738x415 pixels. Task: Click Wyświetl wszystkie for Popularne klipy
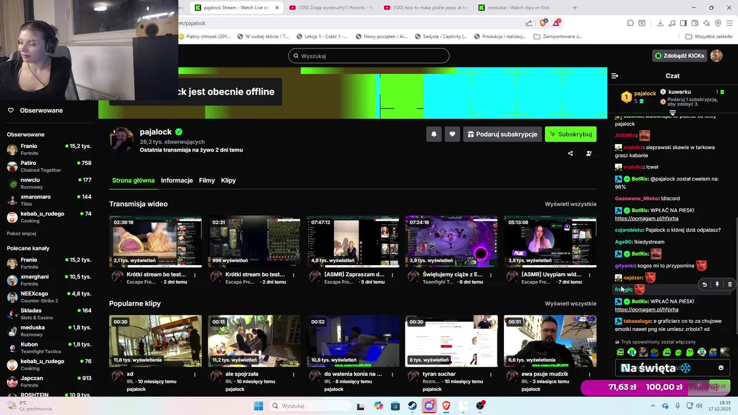pyautogui.click(x=571, y=303)
